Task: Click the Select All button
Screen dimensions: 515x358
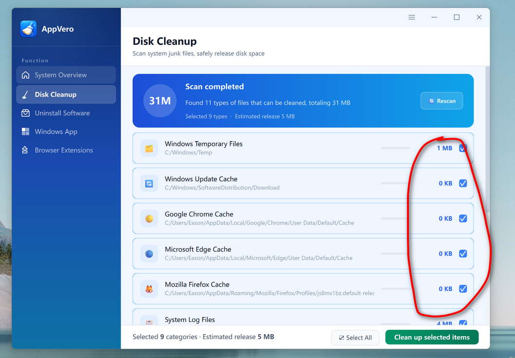Action: (x=355, y=338)
